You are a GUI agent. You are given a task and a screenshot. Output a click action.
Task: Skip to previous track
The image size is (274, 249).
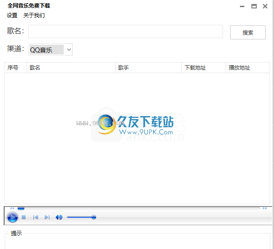[35, 218]
